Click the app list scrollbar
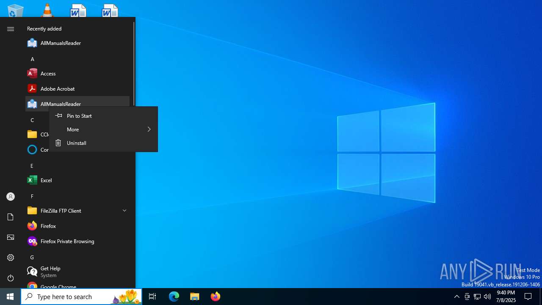Viewport: 542px width, 305px height. click(x=134, y=64)
